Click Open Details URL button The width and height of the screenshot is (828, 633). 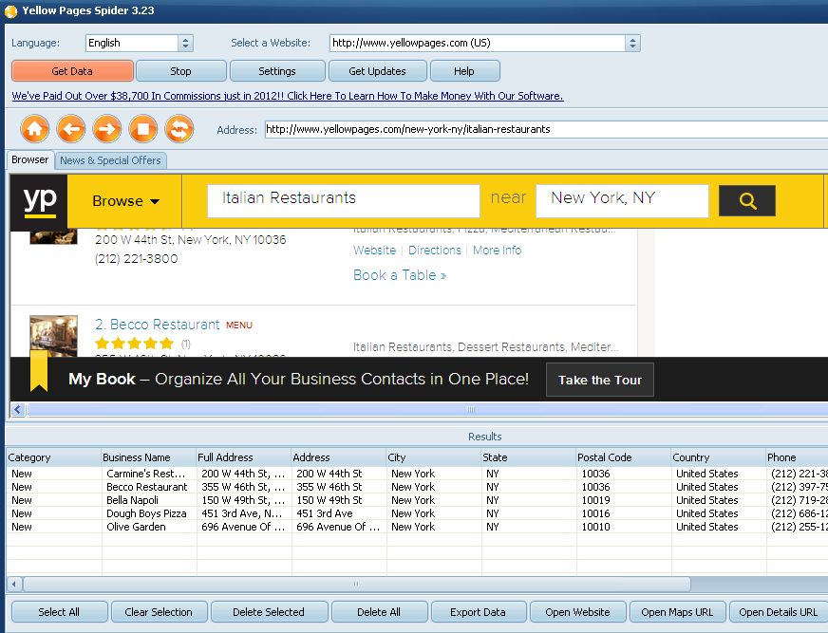point(779,612)
